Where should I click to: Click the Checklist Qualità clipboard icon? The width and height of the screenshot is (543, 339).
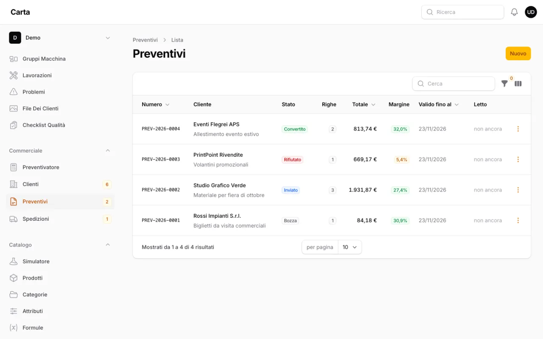[14, 125]
